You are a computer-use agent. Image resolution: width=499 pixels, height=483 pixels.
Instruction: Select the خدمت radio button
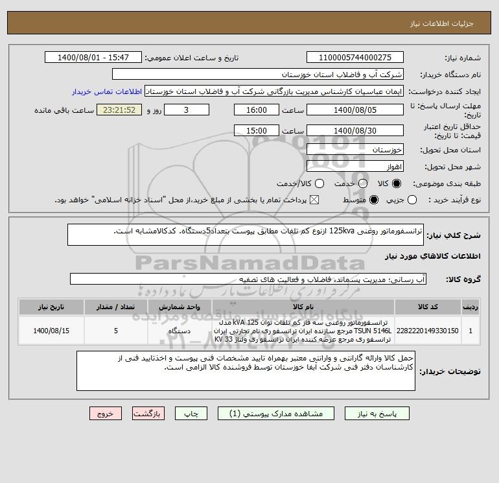[x=363, y=183]
